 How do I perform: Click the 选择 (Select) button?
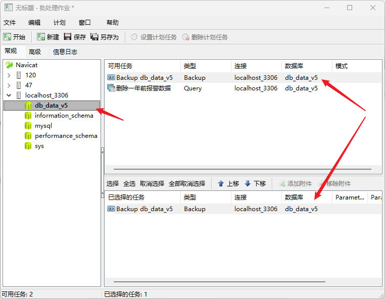(113, 183)
